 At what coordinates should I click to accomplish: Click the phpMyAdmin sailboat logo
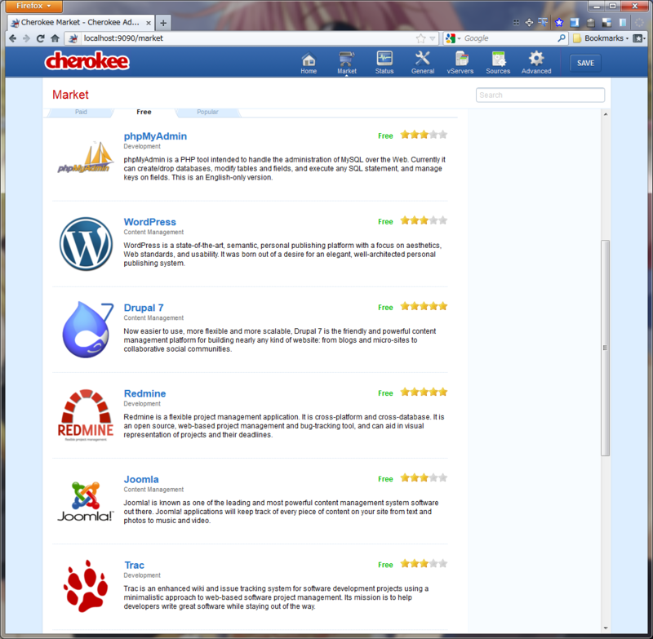(86, 158)
